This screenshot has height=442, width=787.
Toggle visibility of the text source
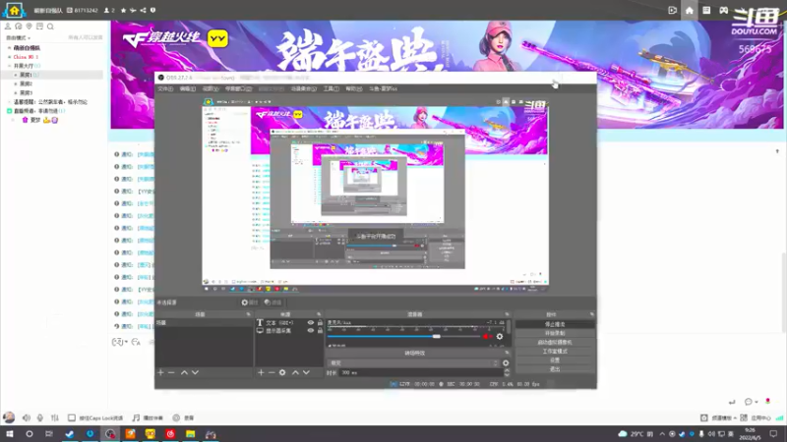point(310,323)
